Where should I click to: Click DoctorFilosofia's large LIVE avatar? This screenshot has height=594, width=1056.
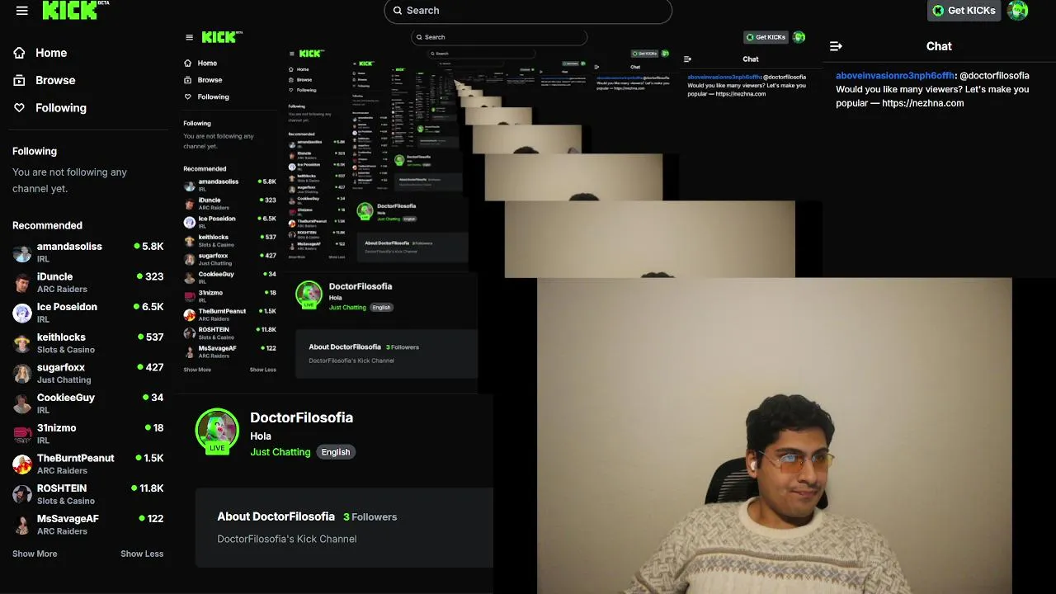(217, 431)
